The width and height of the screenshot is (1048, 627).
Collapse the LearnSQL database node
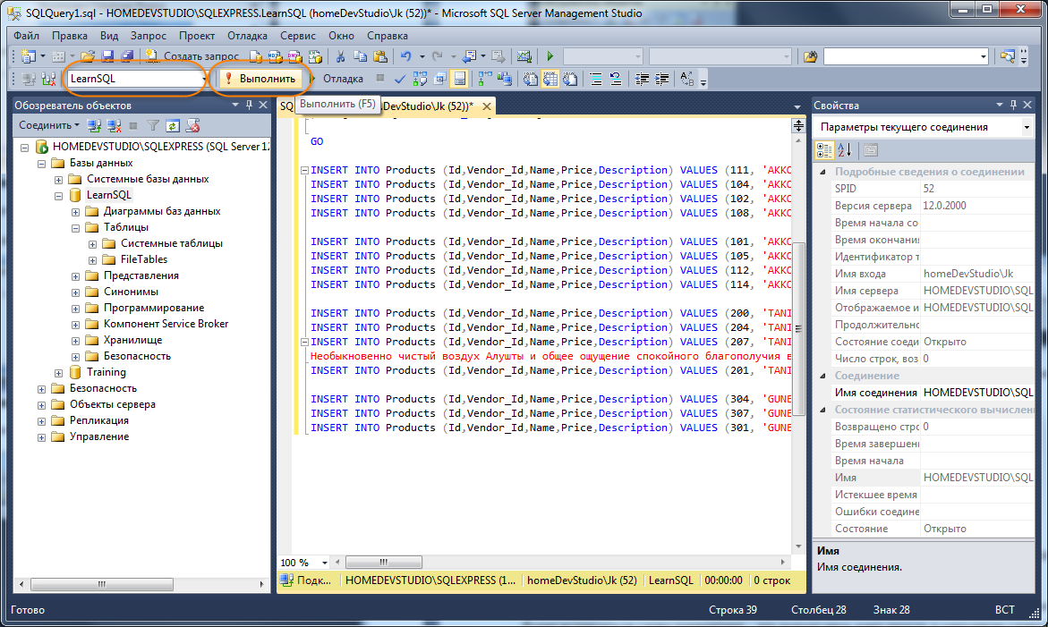tap(58, 196)
